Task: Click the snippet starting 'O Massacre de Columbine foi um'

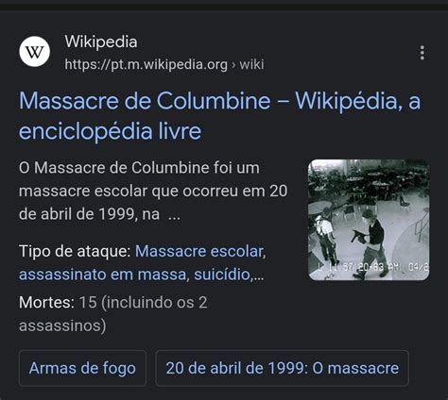Action: click(x=139, y=168)
